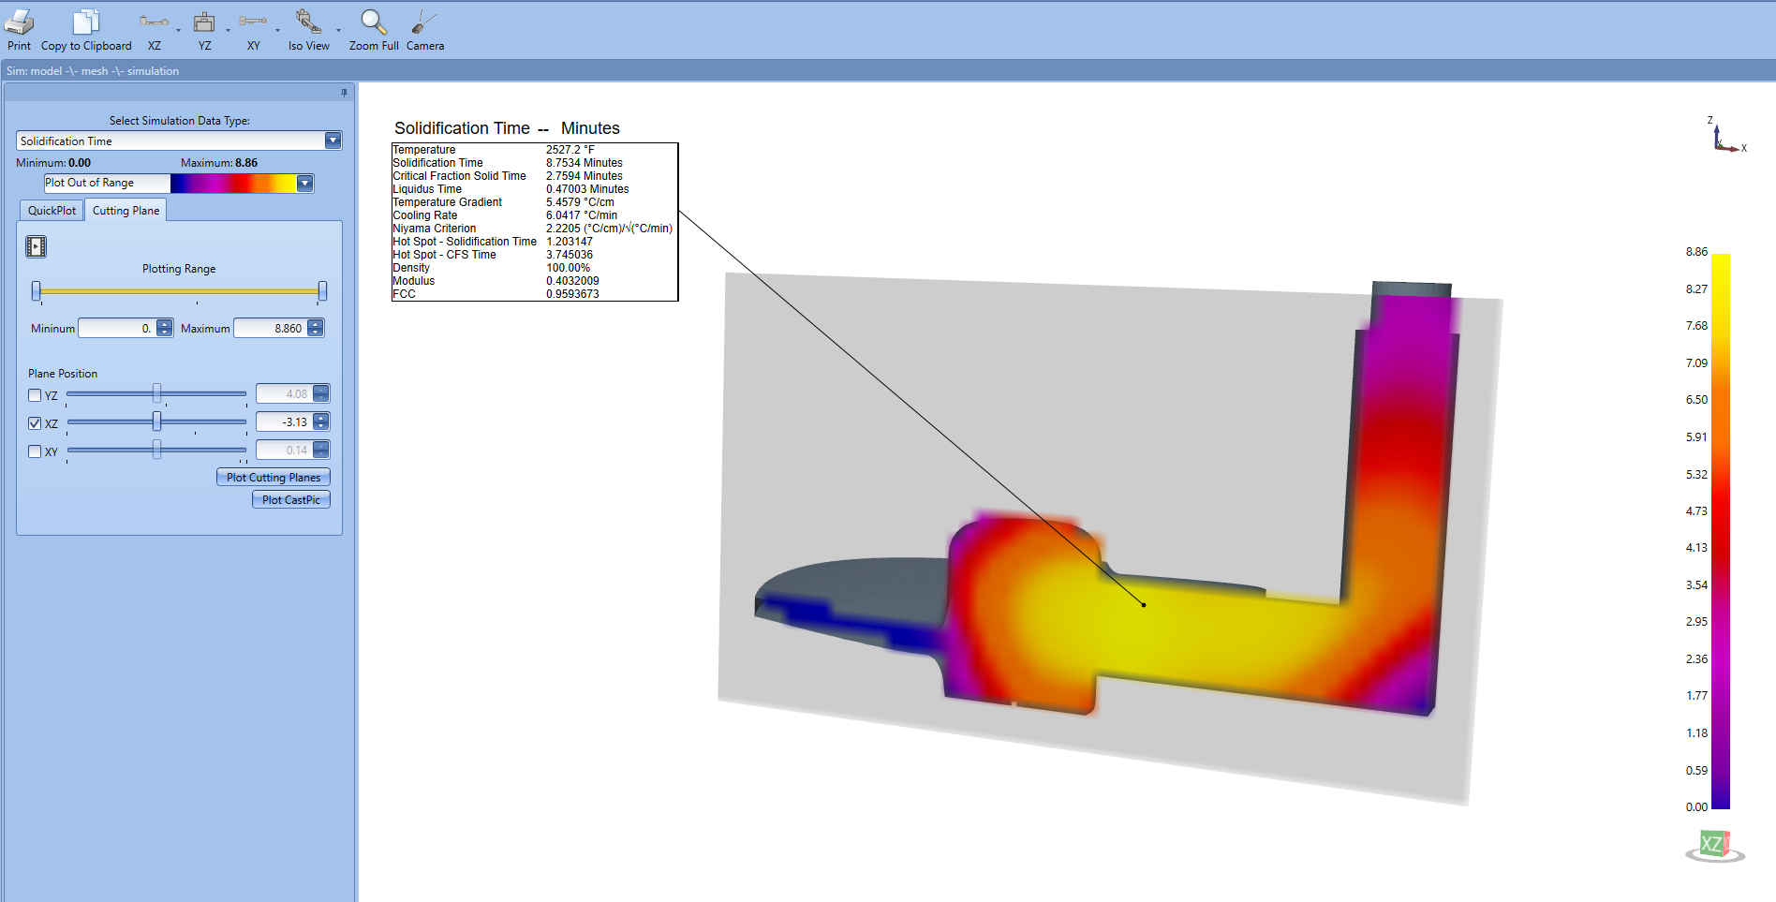
Task: Open the Camera tool
Action: (424, 22)
